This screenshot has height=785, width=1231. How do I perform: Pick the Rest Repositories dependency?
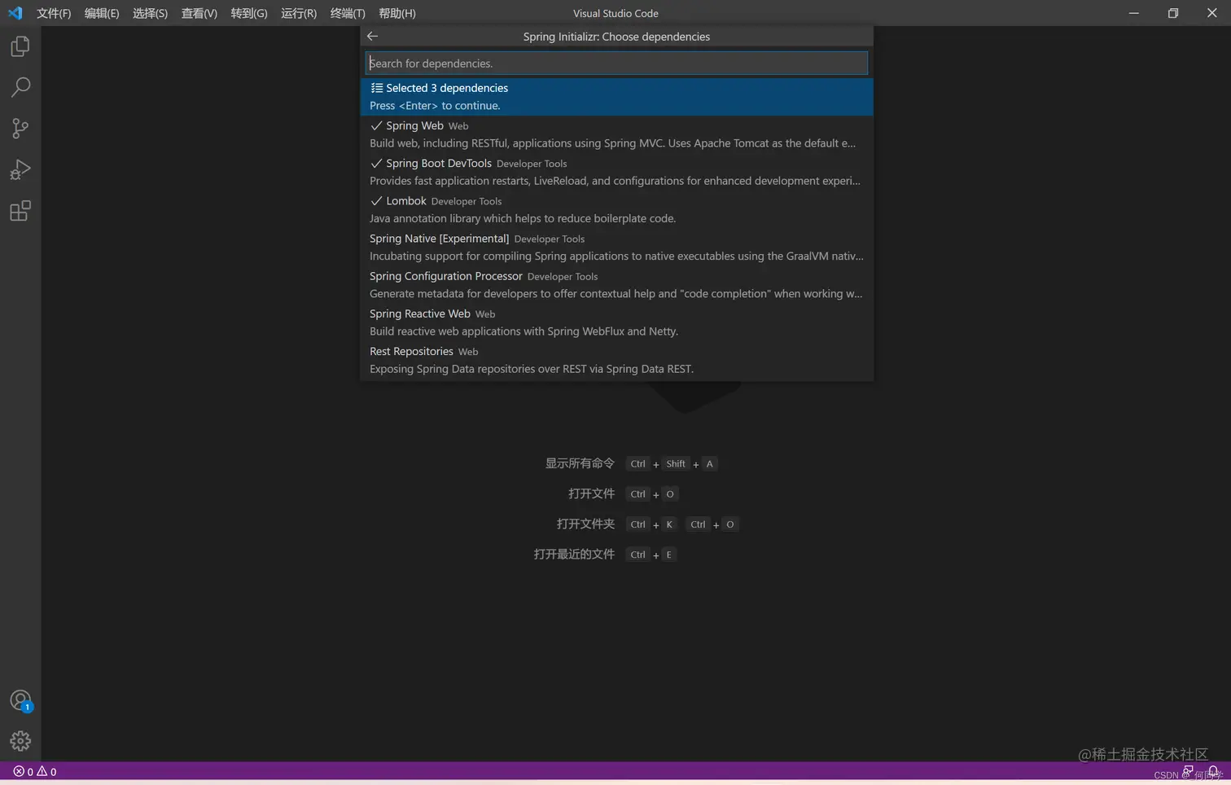click(616, 359)
